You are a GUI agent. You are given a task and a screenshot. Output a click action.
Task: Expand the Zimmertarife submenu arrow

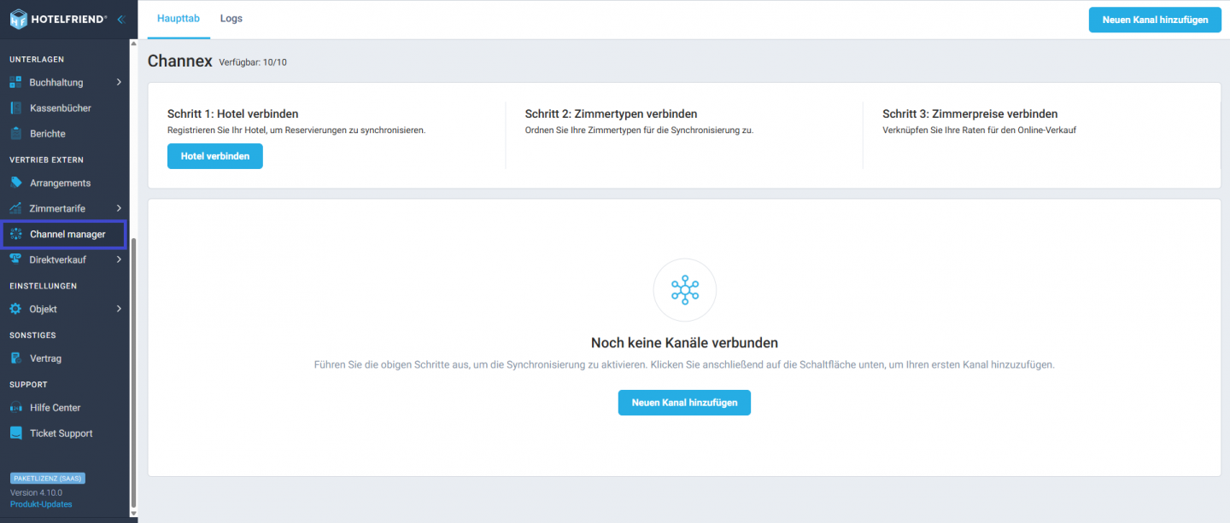pyautogui.click(x=119, y=209)
